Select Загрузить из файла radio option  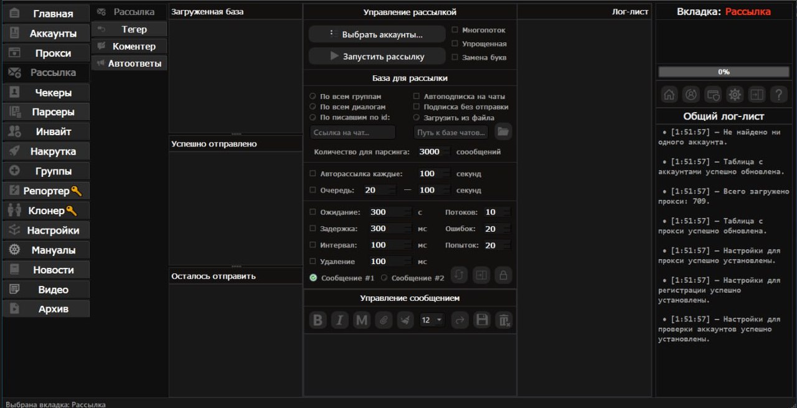click(417, 117)
